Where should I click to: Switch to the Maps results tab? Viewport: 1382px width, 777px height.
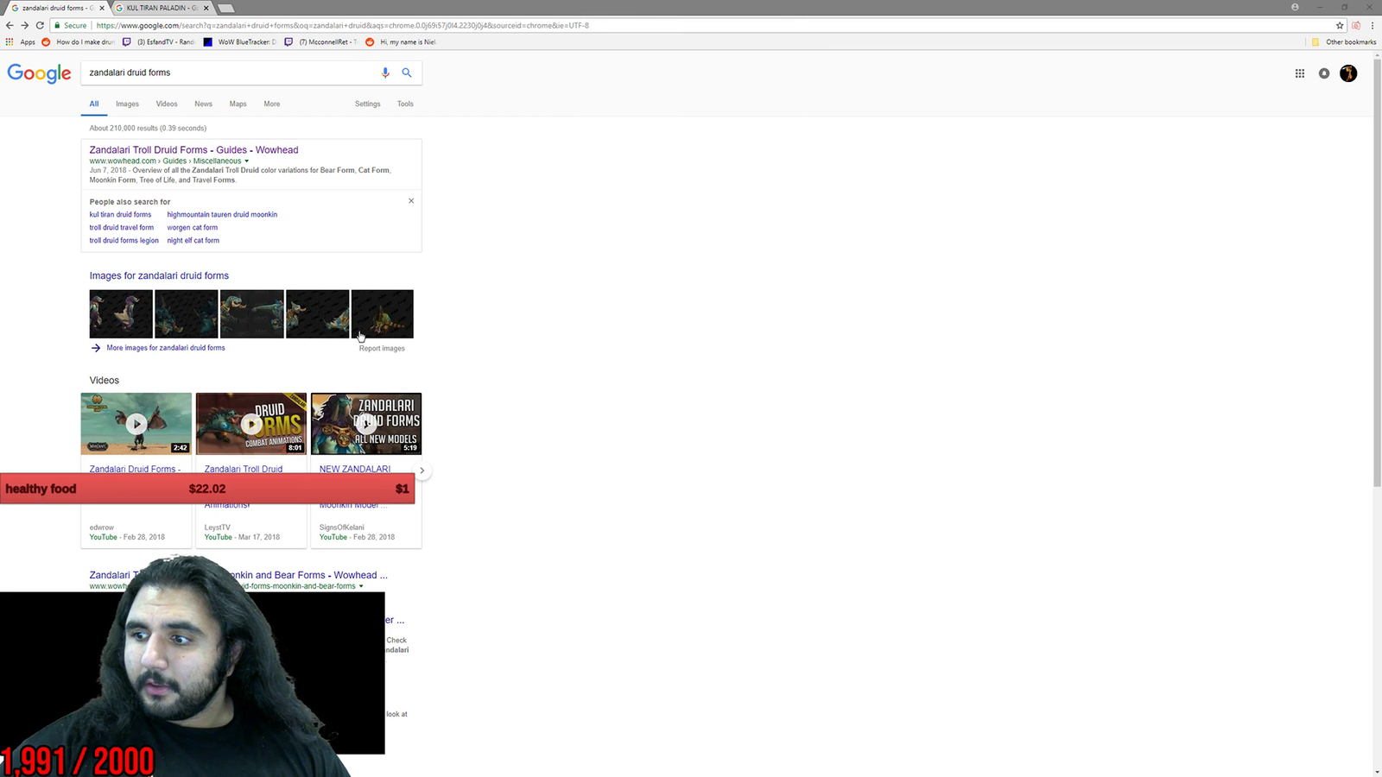tap(238, 104)
